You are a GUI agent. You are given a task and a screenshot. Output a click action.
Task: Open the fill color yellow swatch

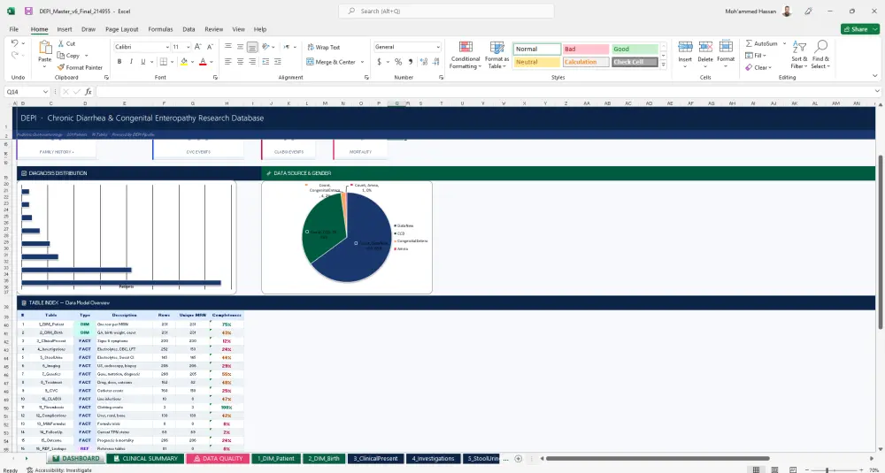tap(184, 62)
